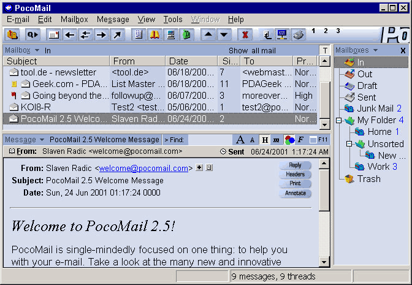
Task: Click the red X delete toolbar icon
Action: click(x=245, y=34)
